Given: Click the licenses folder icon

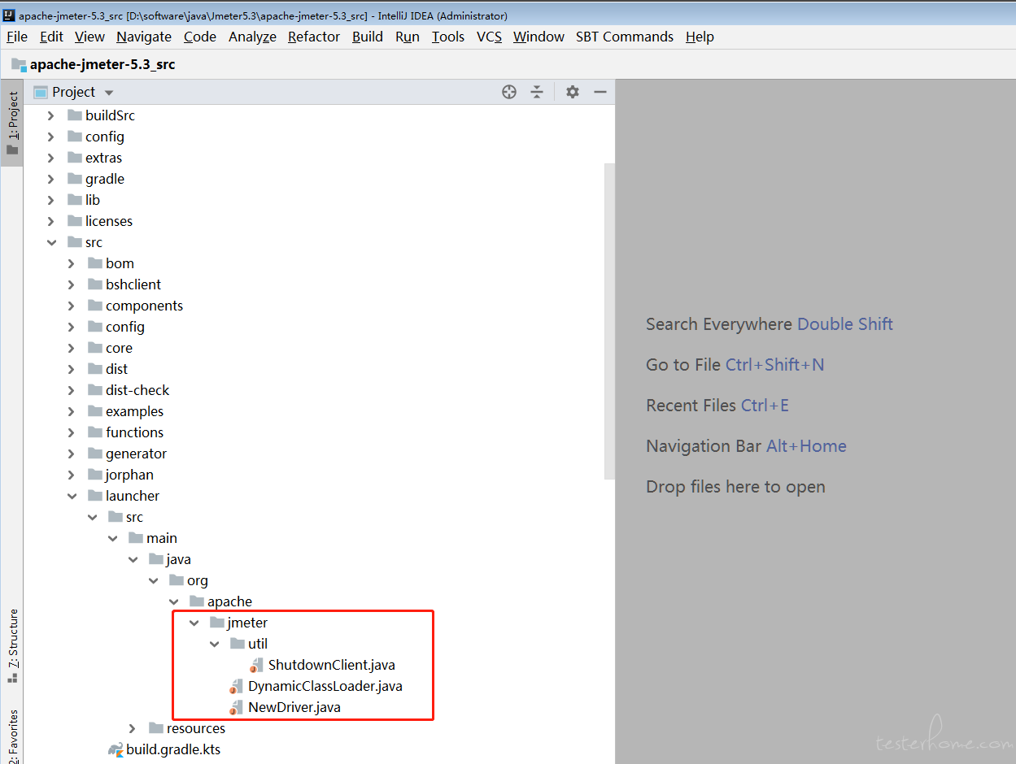Looking at the screenshot, I should tap(74, 221).
